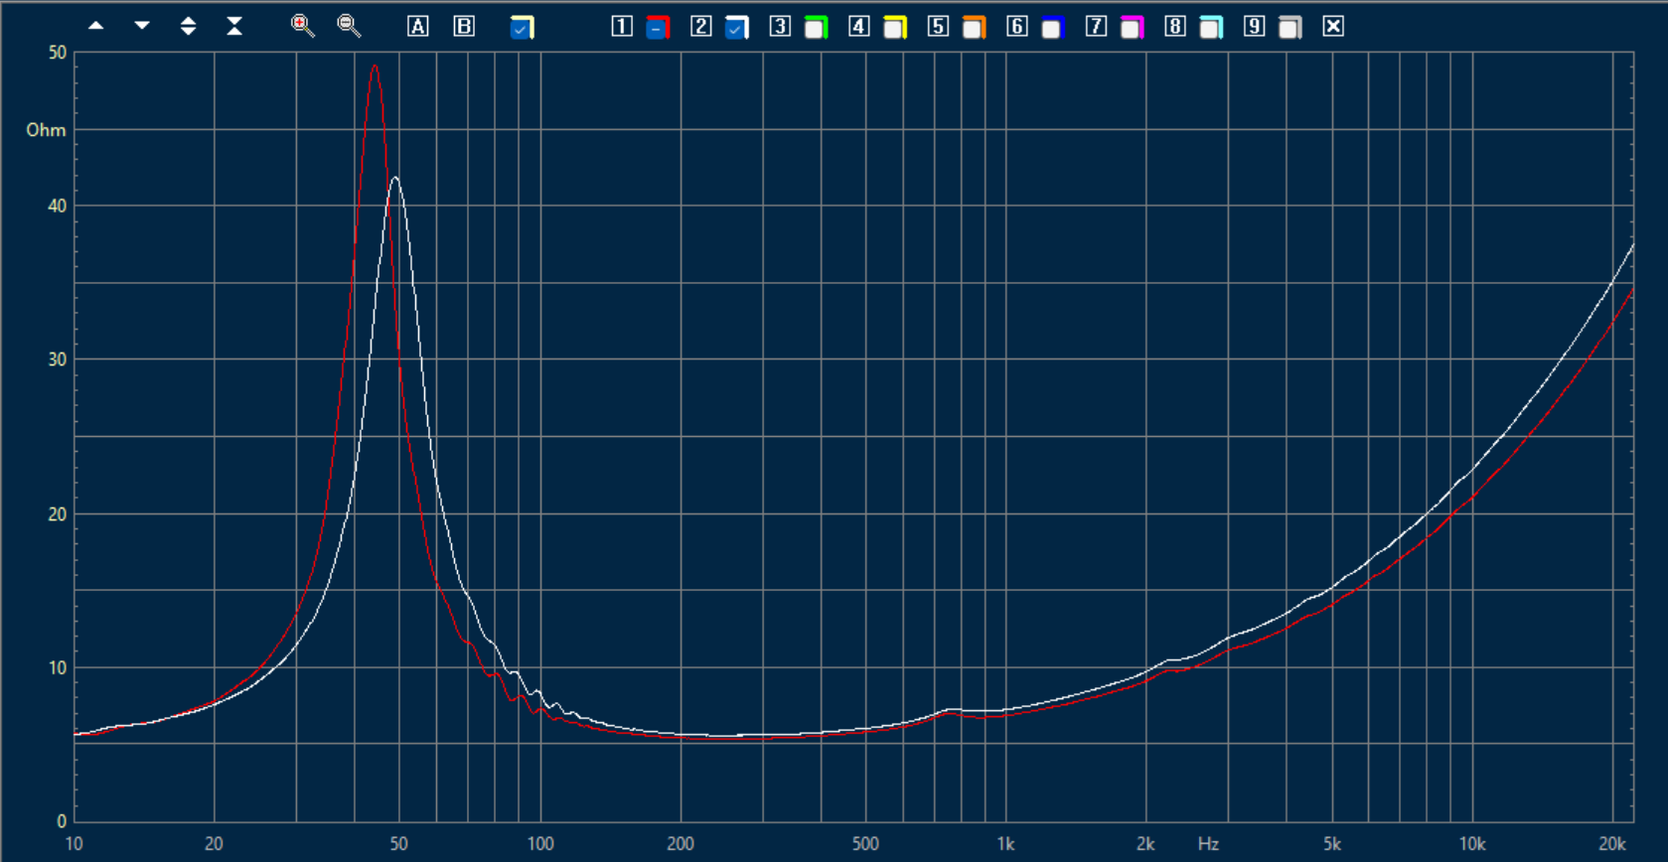Click the Hz axis unit label
The height and width of the screenshot is (862, 1668).
(1208, 844)
